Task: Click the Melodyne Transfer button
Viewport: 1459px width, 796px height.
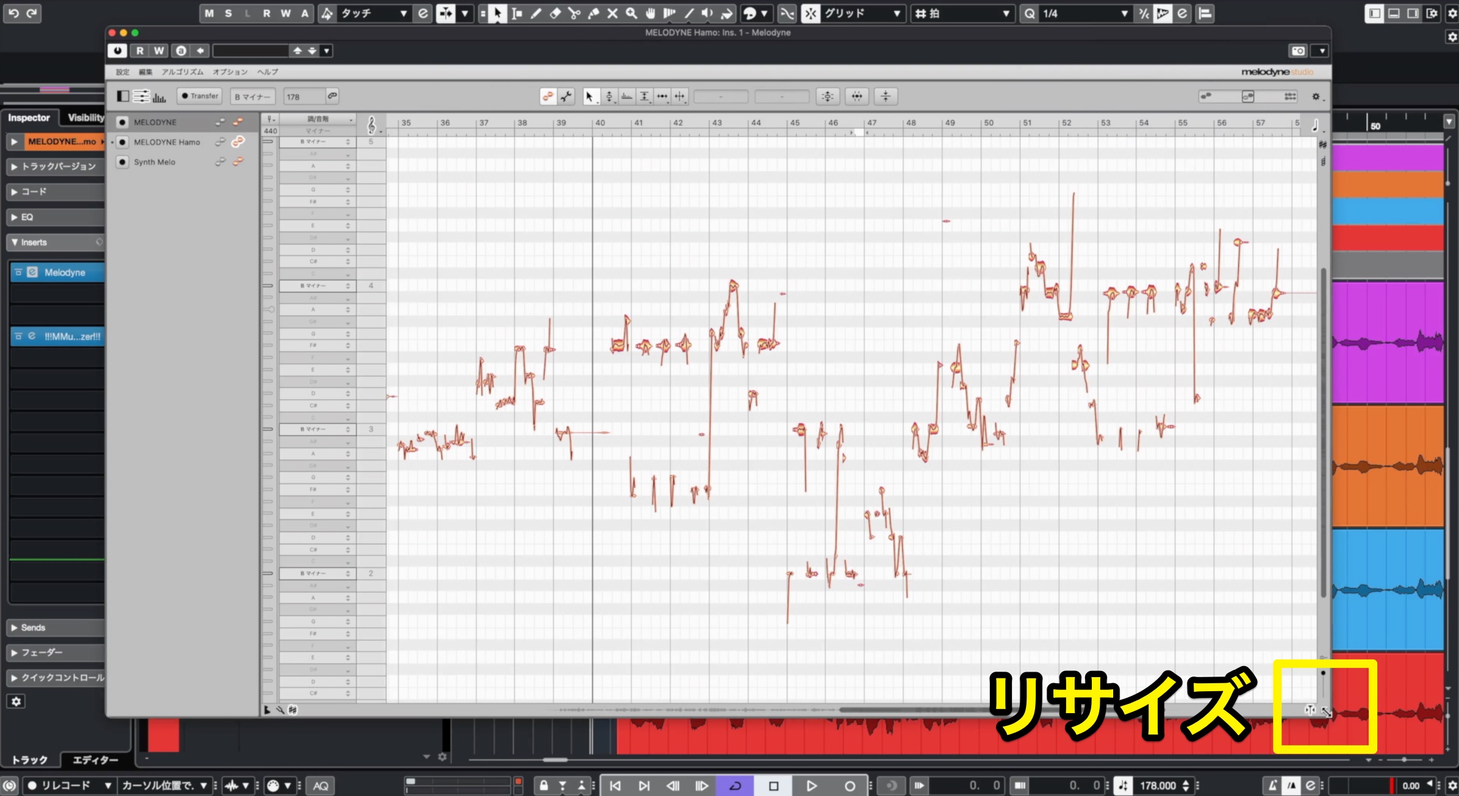Action: pyautogui.click(x=200, y=96)
